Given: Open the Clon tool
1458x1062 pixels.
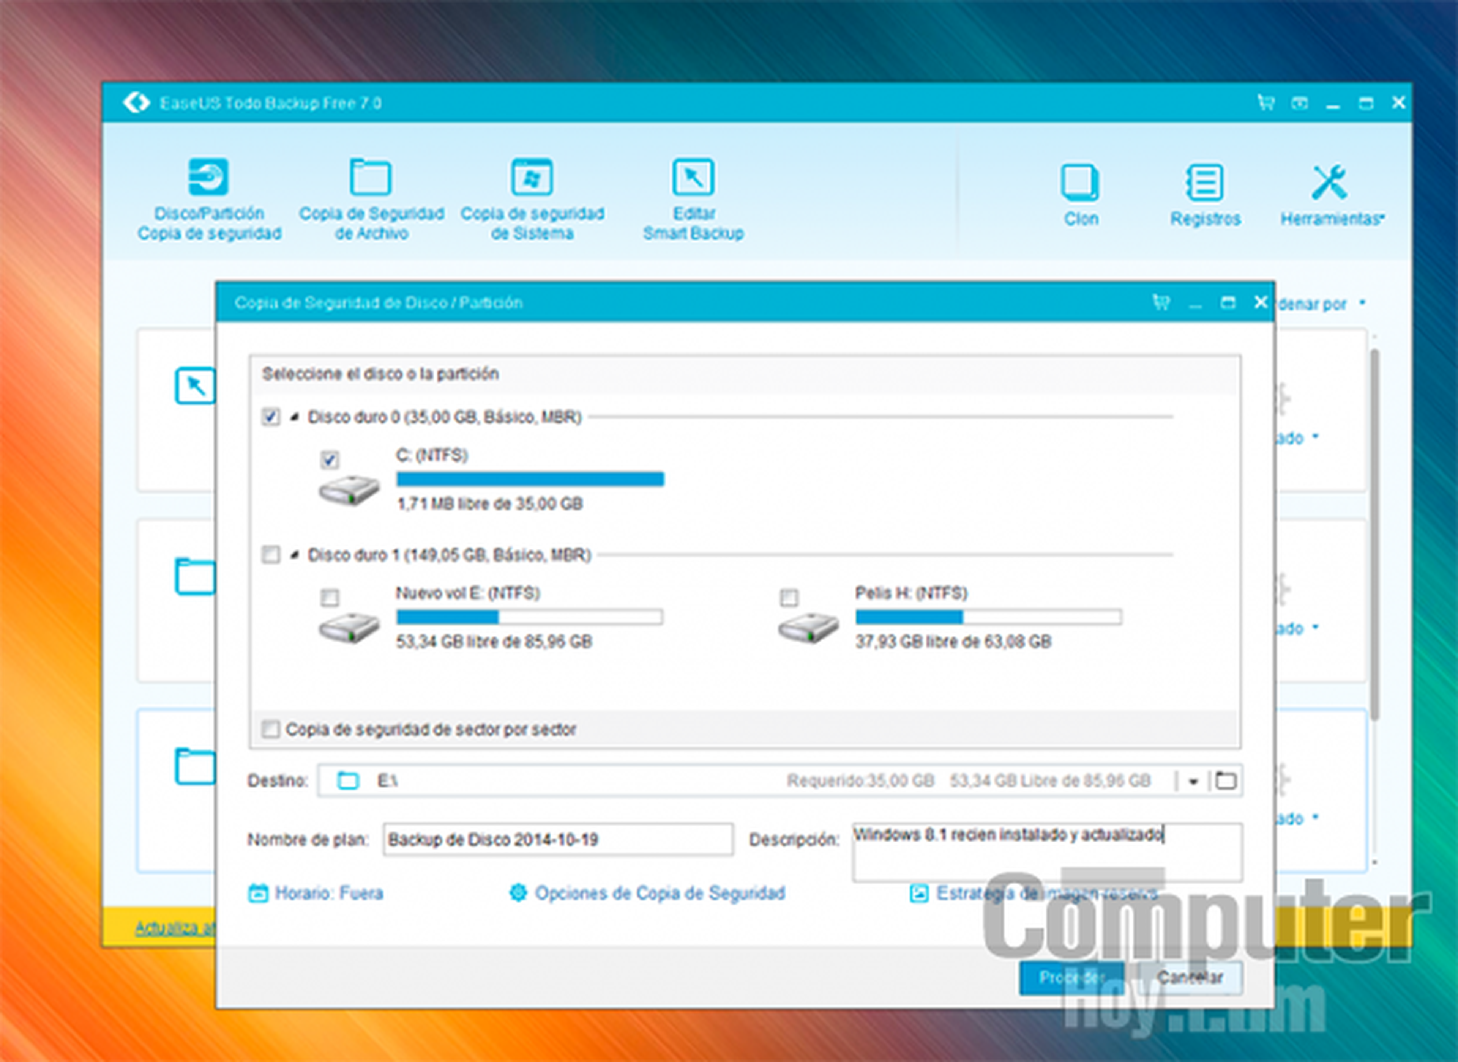Looking at the screenshot, I should [x=1081, y=195].
